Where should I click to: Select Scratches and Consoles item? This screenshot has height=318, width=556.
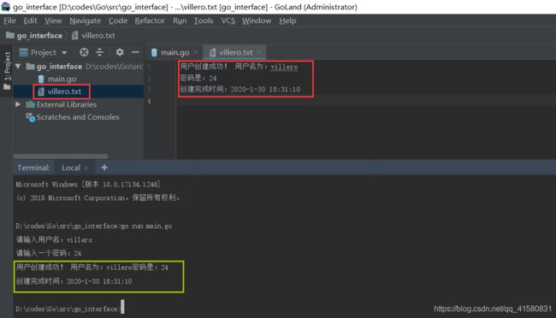point(78,117)
